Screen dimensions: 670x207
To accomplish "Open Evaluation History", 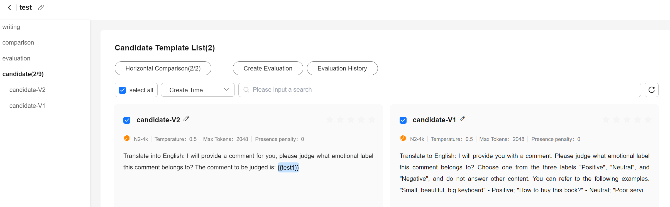I will click(342, 69).
